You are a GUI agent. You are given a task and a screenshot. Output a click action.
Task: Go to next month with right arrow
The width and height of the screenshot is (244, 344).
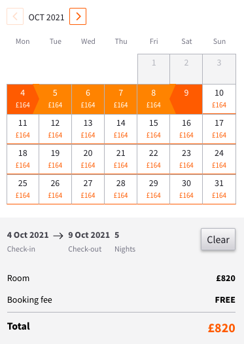click(78, 16)
